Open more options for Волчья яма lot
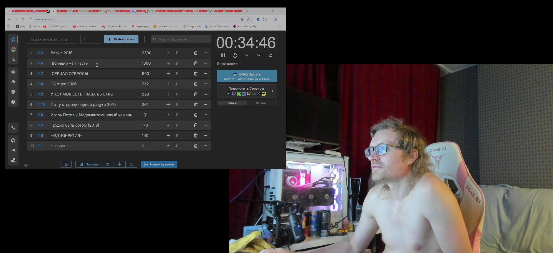This screenshot has width=553, height=253. click(206, 63)
